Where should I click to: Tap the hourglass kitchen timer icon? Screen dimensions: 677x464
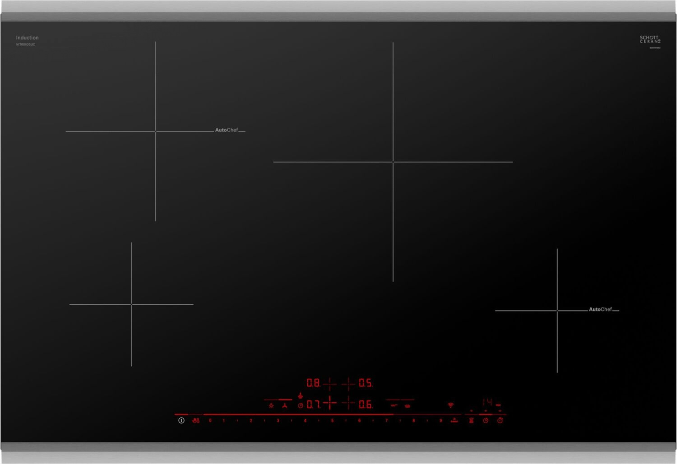[x=471, y=420]
